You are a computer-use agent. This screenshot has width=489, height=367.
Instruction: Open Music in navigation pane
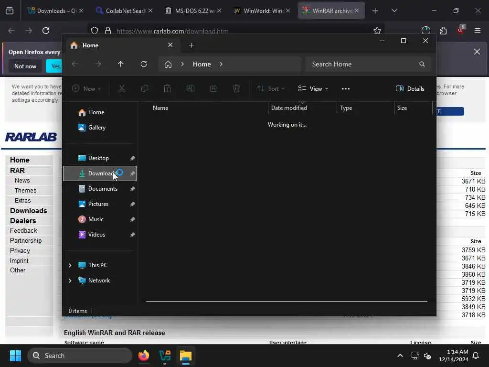[100, 219]
